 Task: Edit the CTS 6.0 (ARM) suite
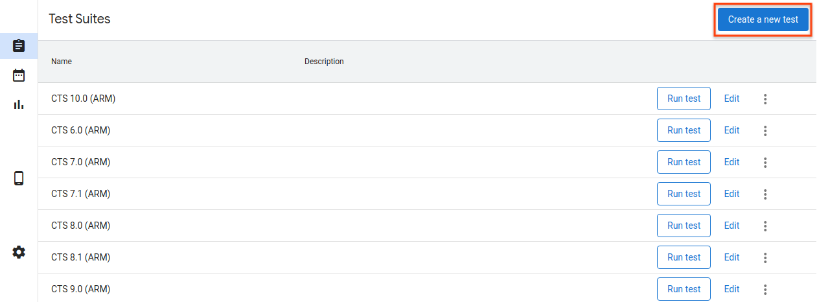pos(731,131)
